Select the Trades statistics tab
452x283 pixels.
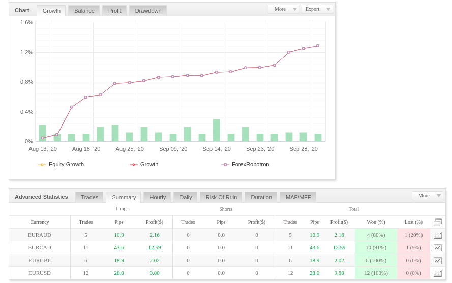[x=89, y=197]
